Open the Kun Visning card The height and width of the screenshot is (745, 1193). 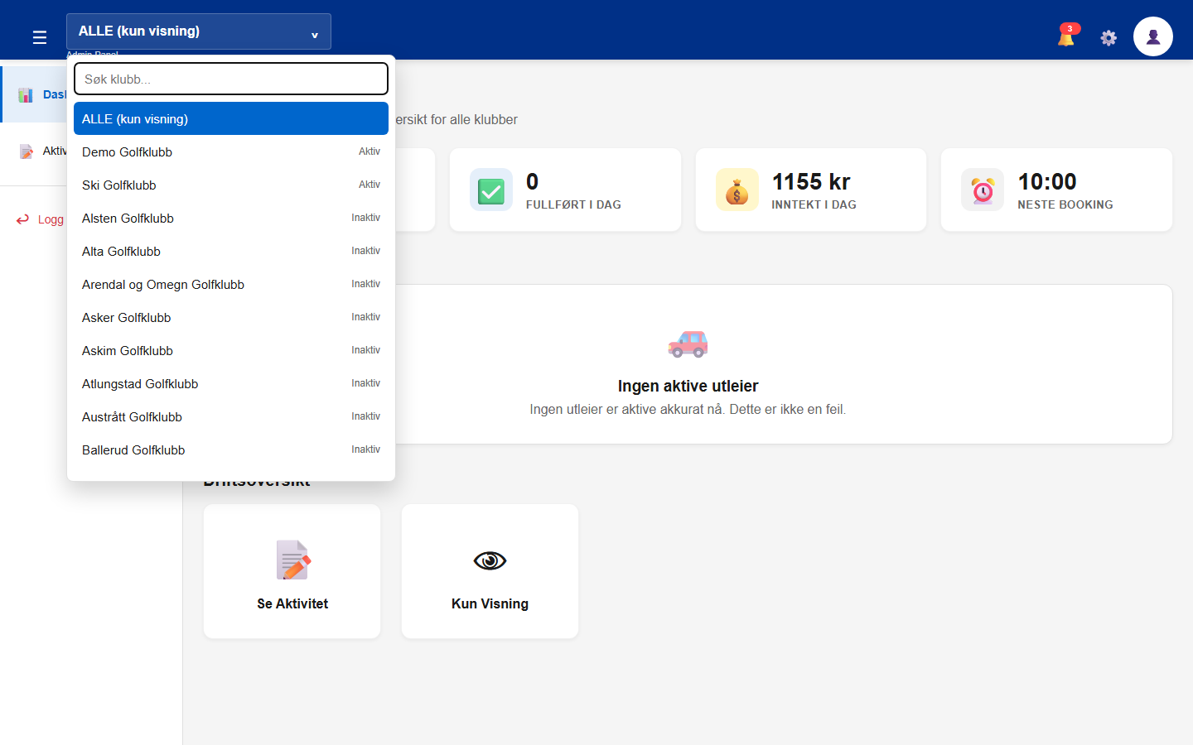pos(490,571)
